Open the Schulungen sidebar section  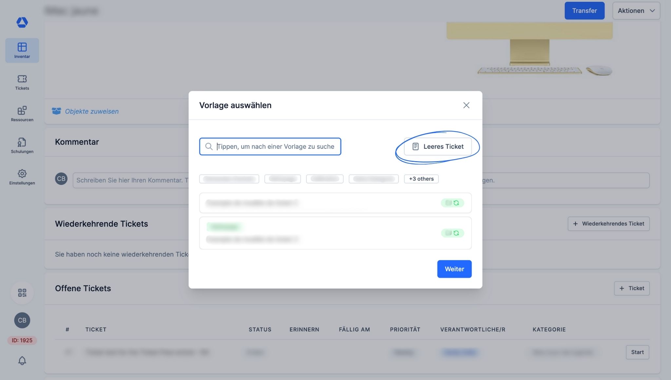tap(22, 145)
